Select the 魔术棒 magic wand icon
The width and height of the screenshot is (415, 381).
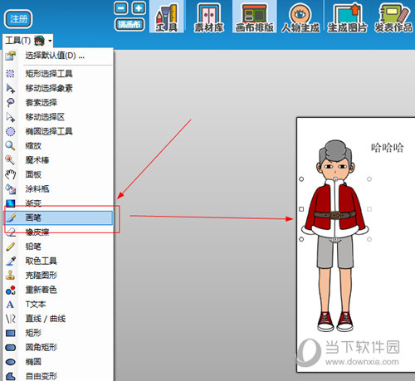11,160
